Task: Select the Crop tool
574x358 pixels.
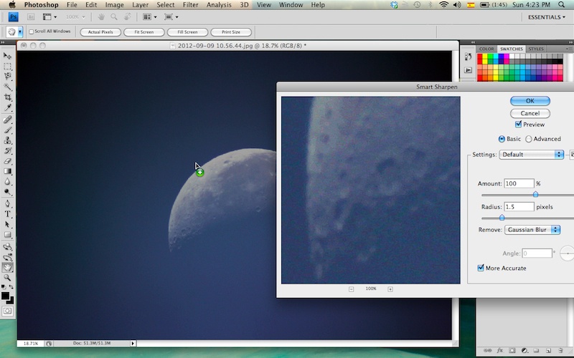Action: tap(8, 97)
